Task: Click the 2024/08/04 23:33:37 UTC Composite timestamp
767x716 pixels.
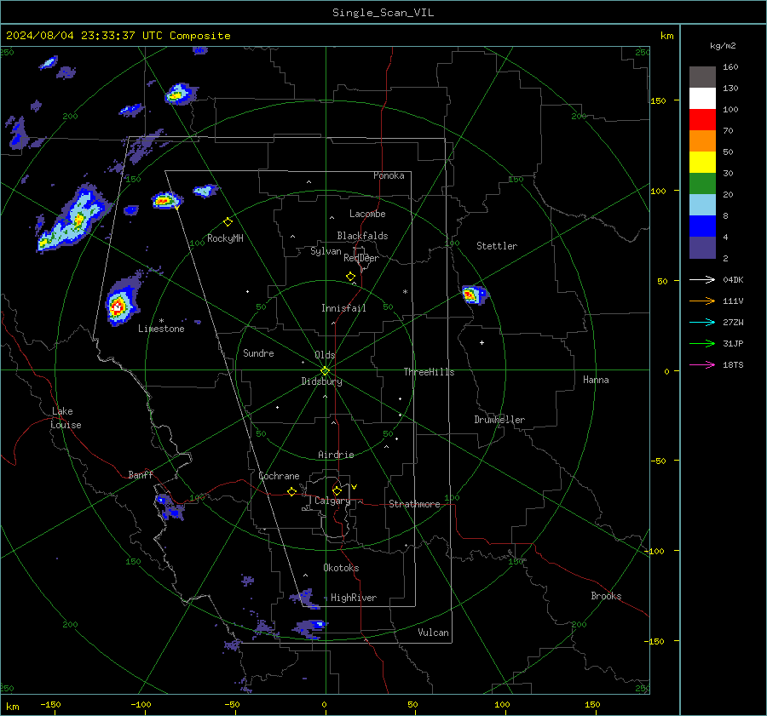Action: tap(118, 36)
